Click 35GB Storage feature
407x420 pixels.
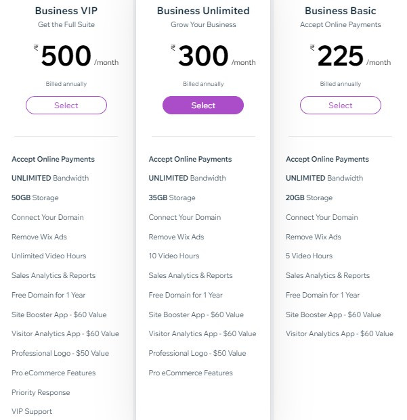pos(172,197)
